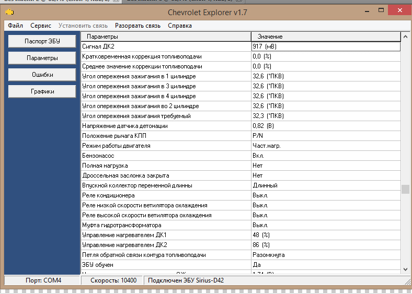Select Угол опережения зажигания в 1 цилиндре
The image size is (412, 294).
241,76
